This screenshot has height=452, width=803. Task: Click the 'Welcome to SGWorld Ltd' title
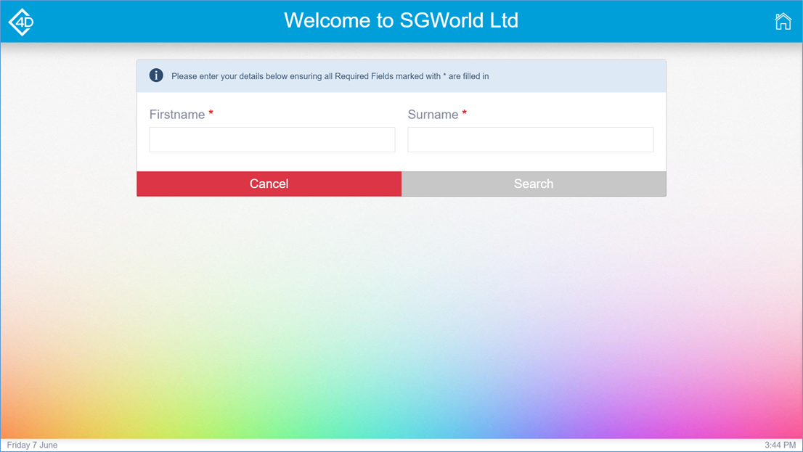click(x=401, y=20)
